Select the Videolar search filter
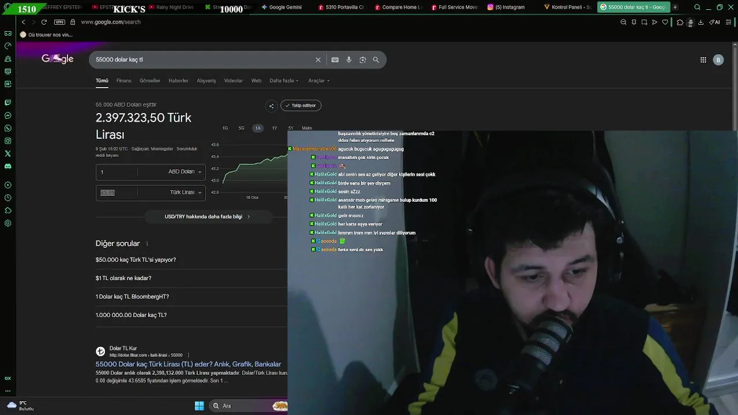 234,81
